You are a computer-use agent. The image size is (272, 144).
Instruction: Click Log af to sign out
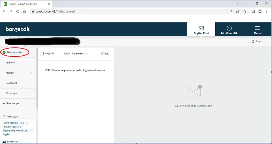point(258,41)
